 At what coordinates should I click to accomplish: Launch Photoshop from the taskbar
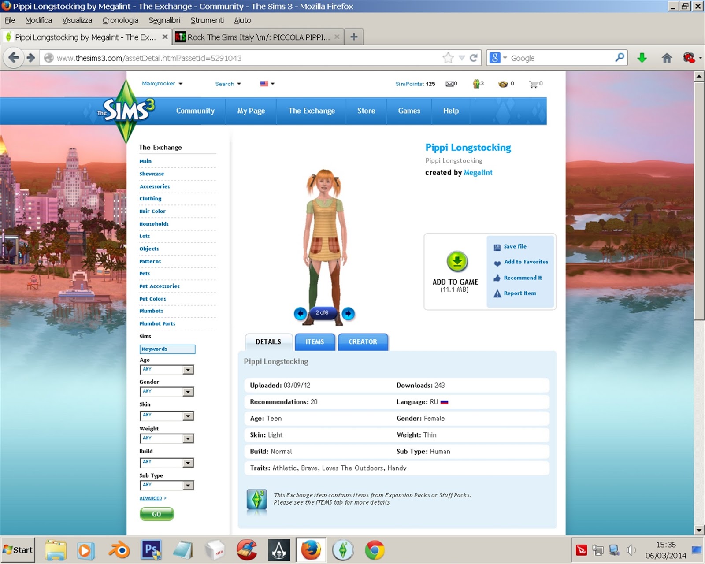coord(151,550)
